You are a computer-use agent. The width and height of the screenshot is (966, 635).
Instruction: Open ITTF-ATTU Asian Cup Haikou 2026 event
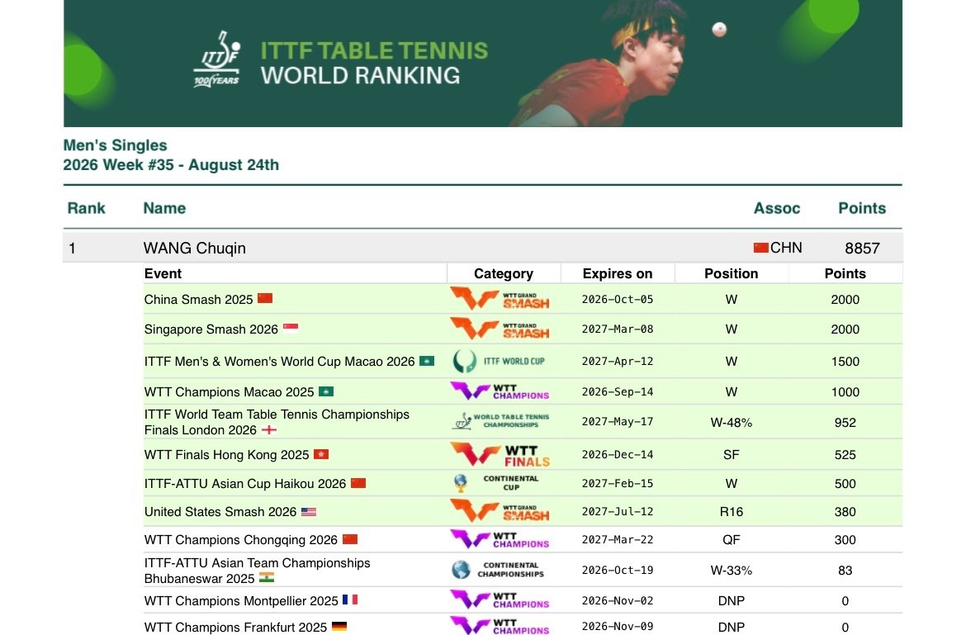tap(245, 484)
